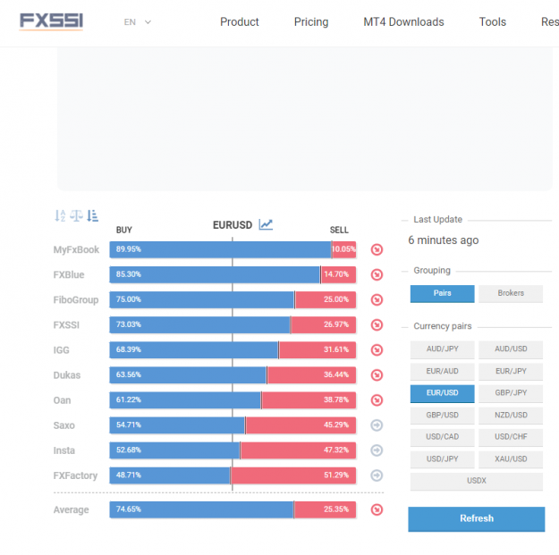Click the MyFxBook broker label
The image size is (559, 555).
tap(76, 249)
